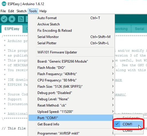Click the Verify checkmark toolbar button
Screen dimensions: 147x136
coord(4,19)
